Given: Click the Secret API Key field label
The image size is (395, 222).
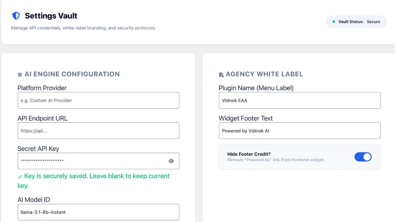Looking at the screenshot, I should 38,149.
